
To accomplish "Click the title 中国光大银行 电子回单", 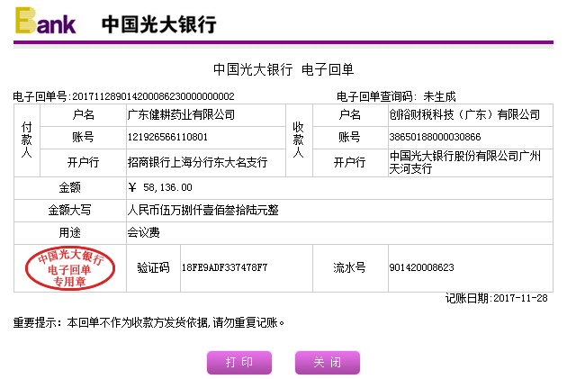I will pyautogui.click(x=283, y=69).
